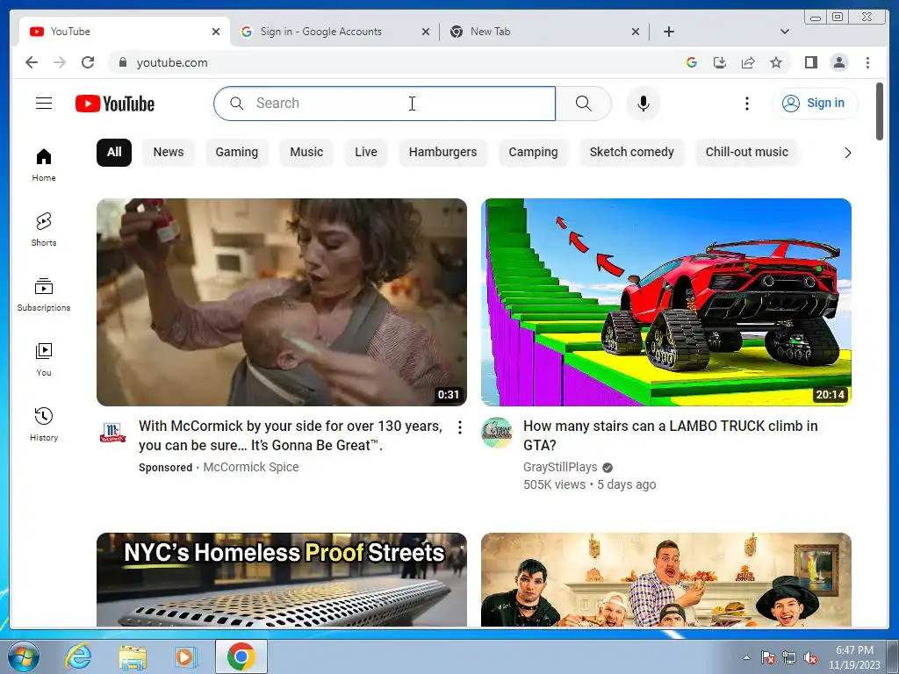This screenshot has width=899, height=674.
Task: Close the Google Accounts tab
Action: 426,32
